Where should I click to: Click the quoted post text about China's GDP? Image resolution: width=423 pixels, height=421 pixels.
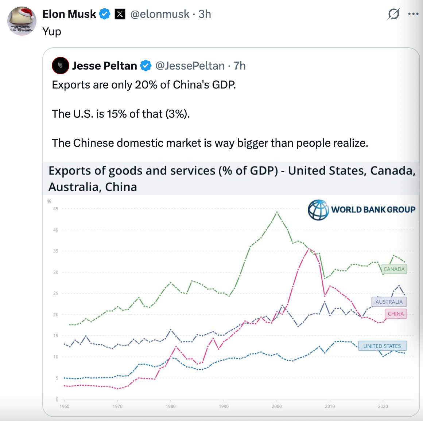click(144, 85)
